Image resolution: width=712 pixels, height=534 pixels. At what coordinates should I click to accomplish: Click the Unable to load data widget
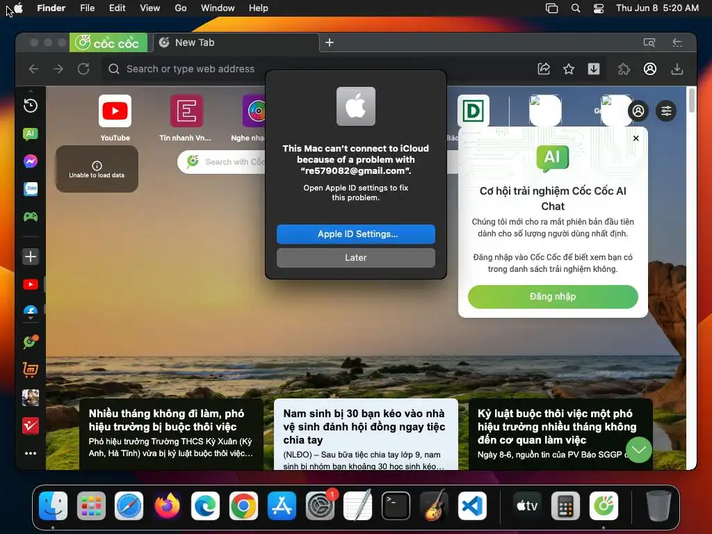[97, 169]
